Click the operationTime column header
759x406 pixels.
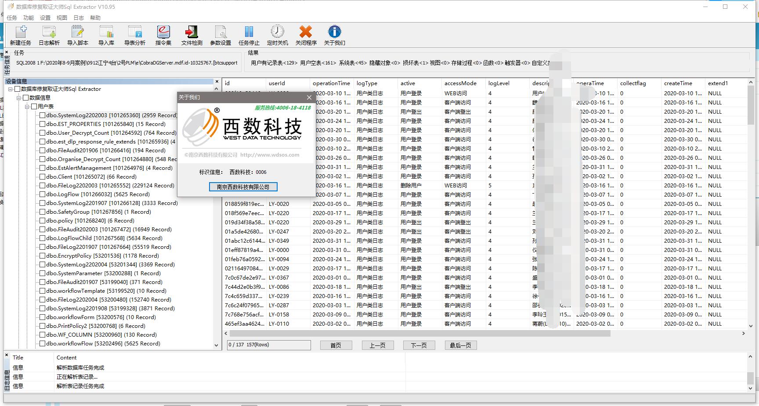332,83
